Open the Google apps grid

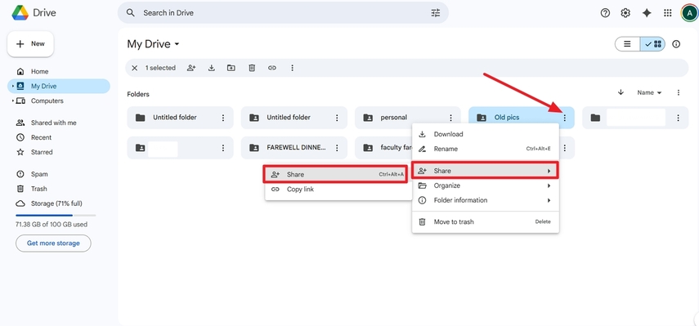667,13
